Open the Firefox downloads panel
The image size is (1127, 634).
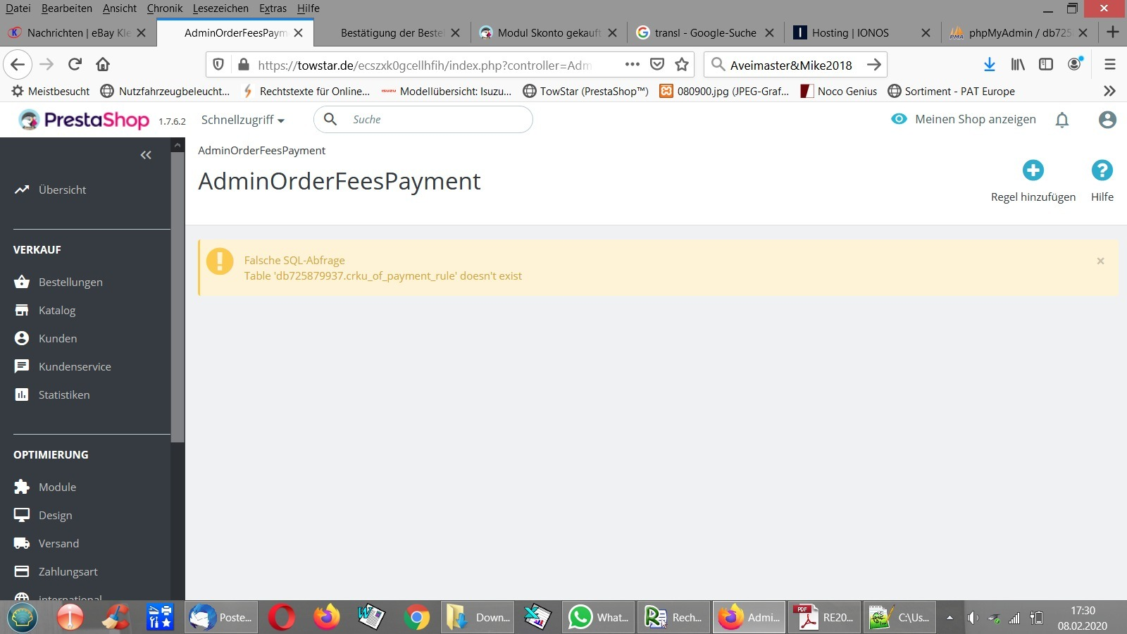(x=990, y=65)
